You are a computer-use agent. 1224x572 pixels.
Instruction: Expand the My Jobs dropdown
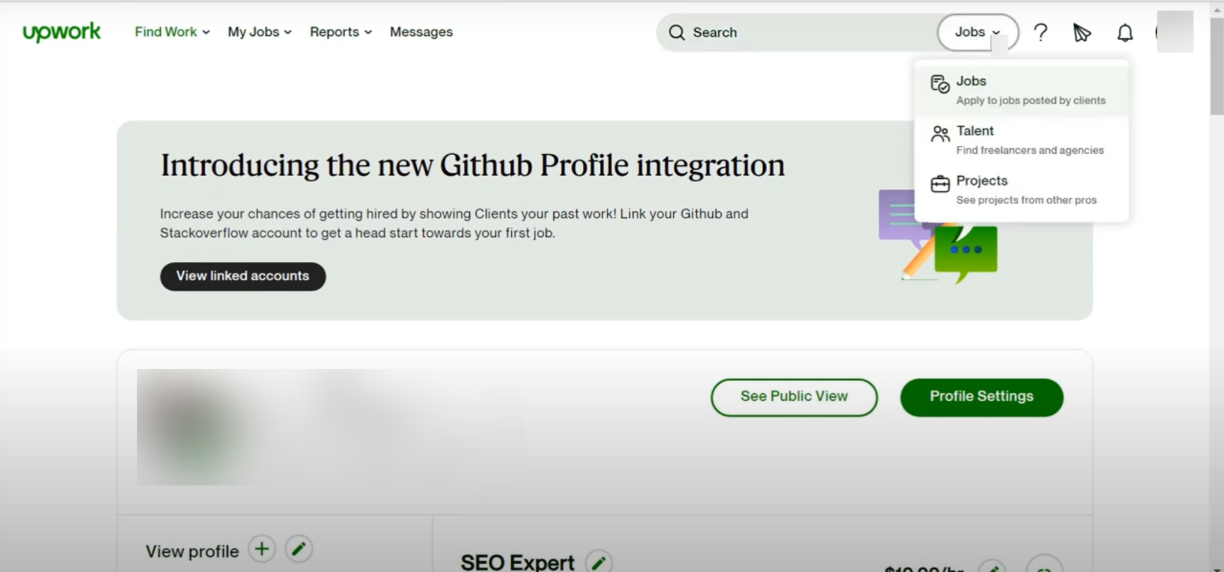pyautogui.click(x=259, y=32)
